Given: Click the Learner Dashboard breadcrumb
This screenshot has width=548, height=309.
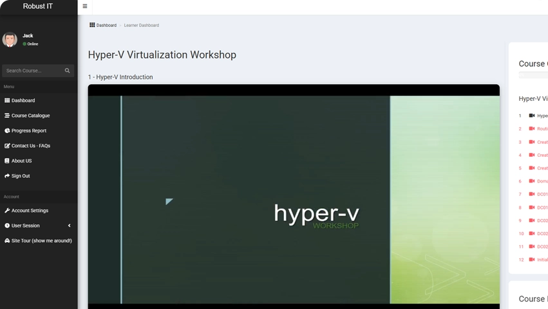Looking at the screenshot, I should [x=142, y=25].
